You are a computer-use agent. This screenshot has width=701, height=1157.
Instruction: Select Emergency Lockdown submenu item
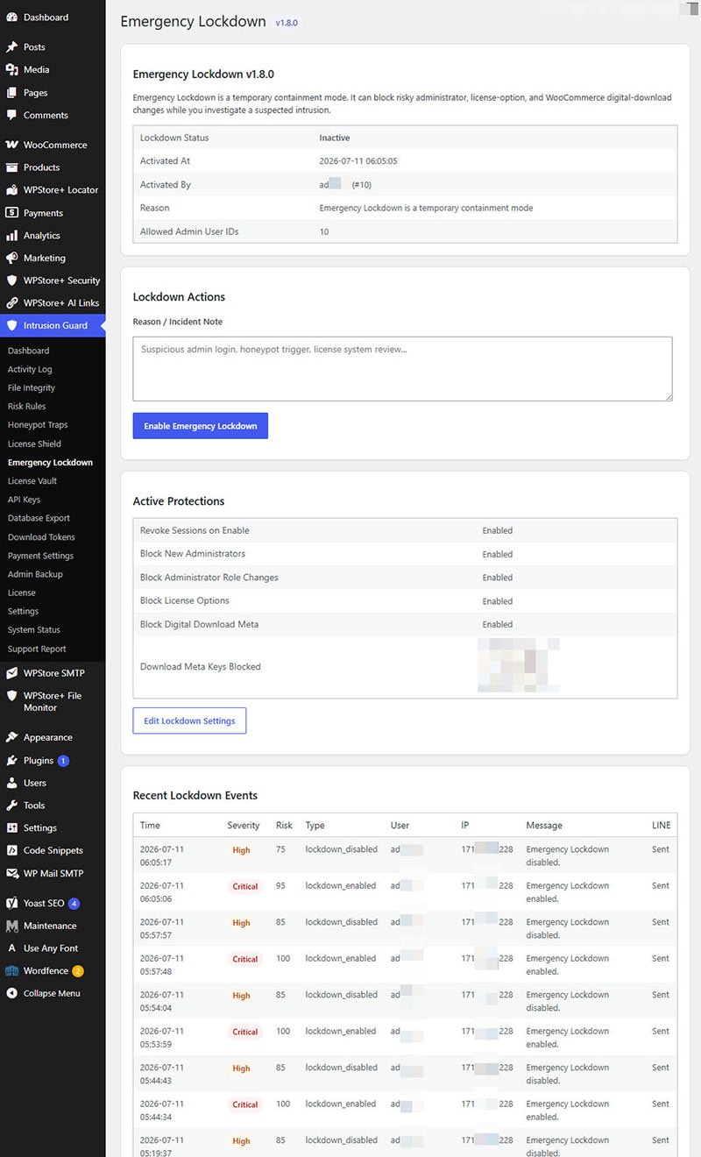50,463
